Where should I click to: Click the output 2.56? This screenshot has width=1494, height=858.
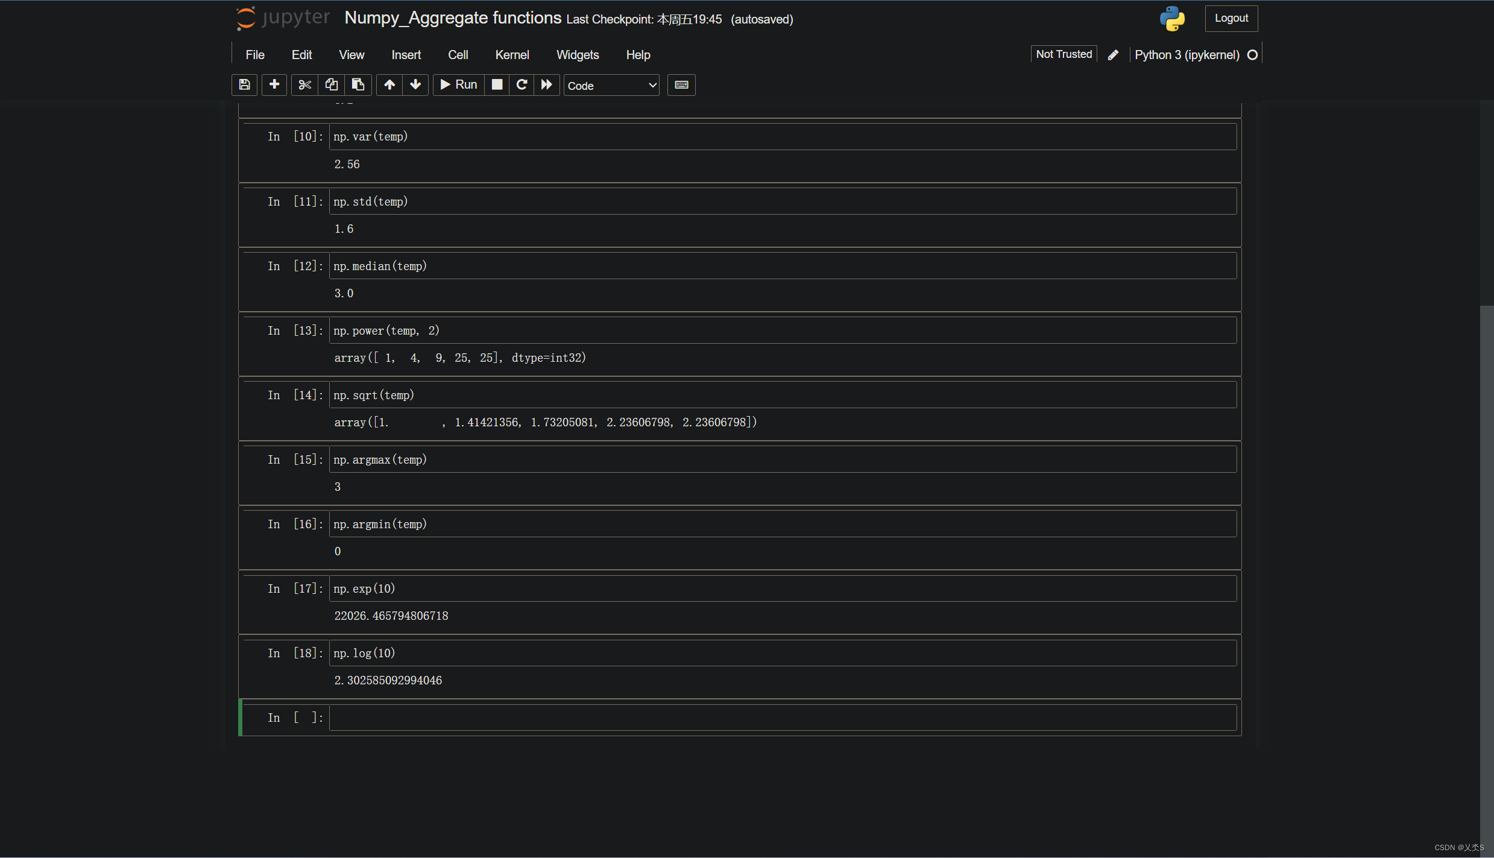pos(347,164)
